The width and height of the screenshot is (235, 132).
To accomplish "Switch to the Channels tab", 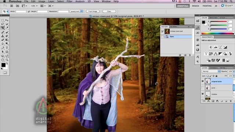I will [214, 68].
